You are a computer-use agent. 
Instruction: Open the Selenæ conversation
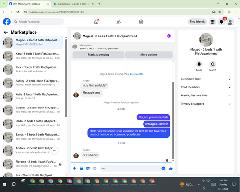click(32, 110)
